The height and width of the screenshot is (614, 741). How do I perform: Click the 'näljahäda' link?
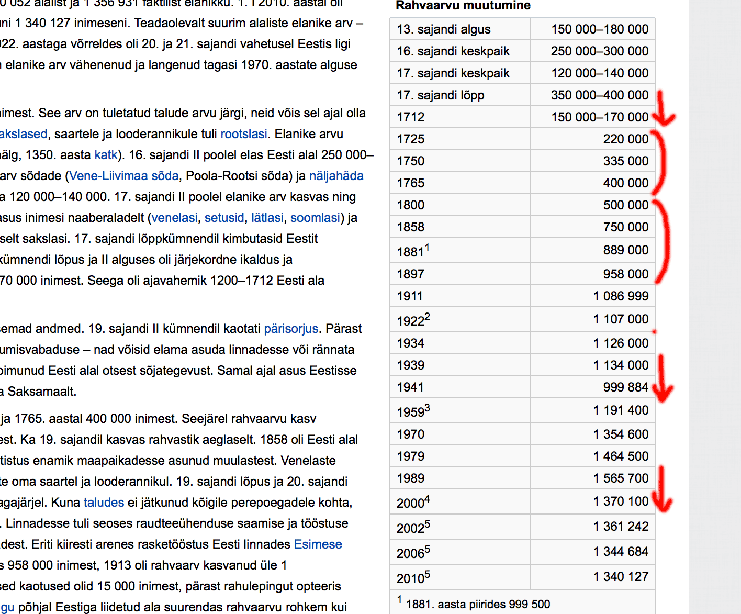tap(336, 176)
